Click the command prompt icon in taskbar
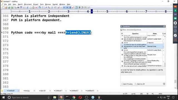 click(x=67, y=97)
